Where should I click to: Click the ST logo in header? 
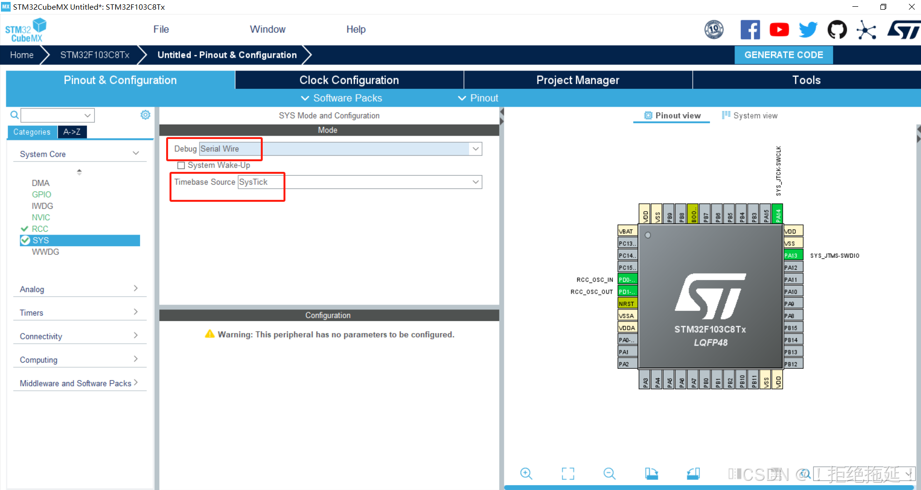pyautogui.click(x=903, y=30)
